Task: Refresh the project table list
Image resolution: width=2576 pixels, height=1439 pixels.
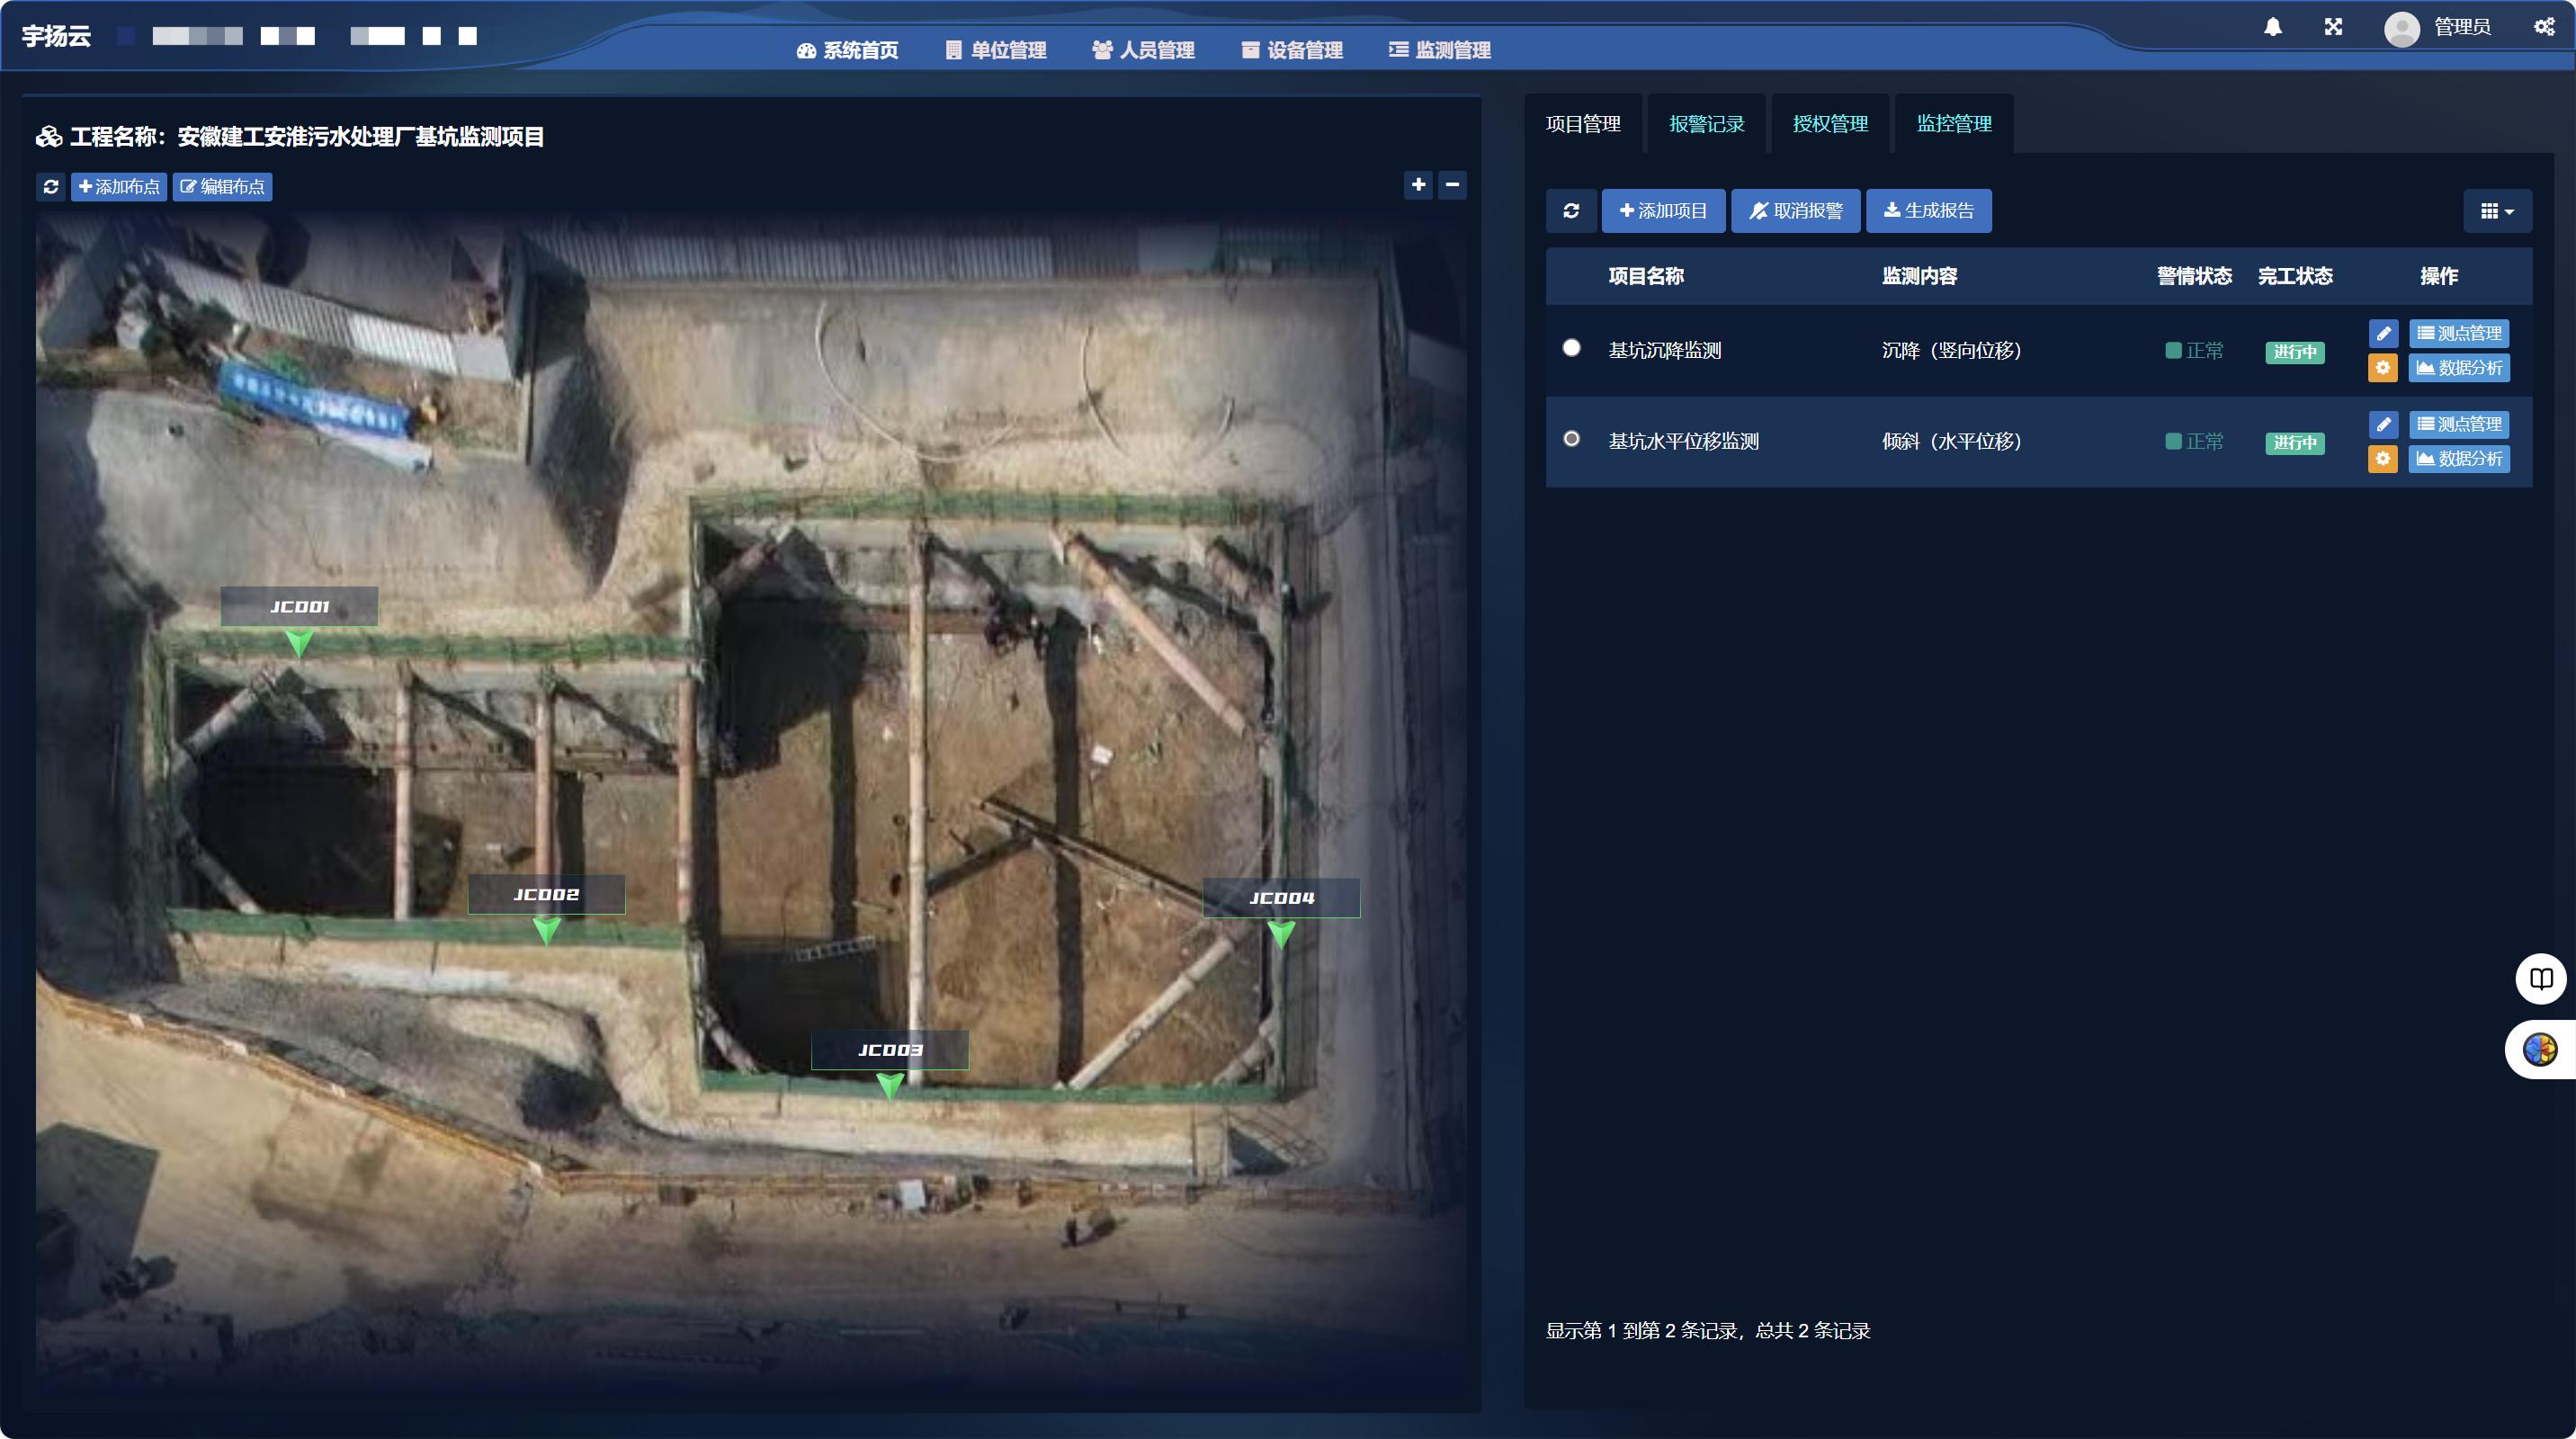Action: (x=1571, y=211)
